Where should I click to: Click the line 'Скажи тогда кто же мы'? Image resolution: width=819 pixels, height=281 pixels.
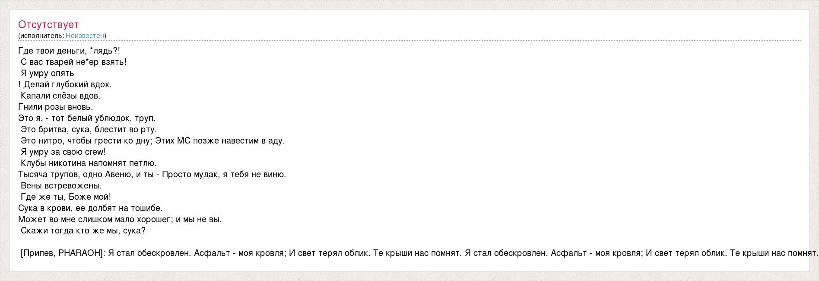tap(83, 230)
